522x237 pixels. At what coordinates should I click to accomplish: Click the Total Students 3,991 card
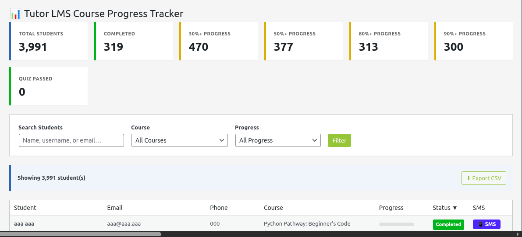click(49, 41)
